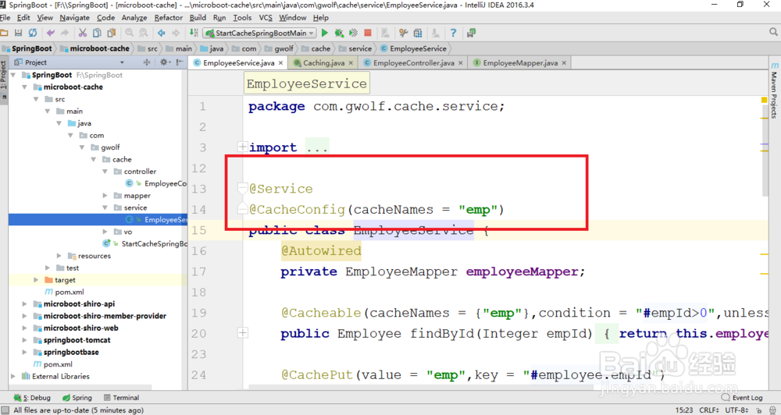Click the EmployeeService breadcrumb
This screenshot has height=415, width=781.
(x=413, y=48)
